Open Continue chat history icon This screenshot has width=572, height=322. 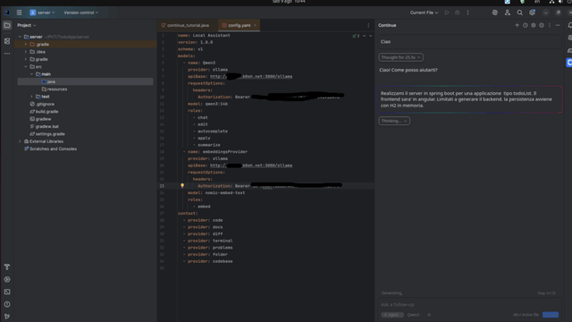tap(526, 25)
